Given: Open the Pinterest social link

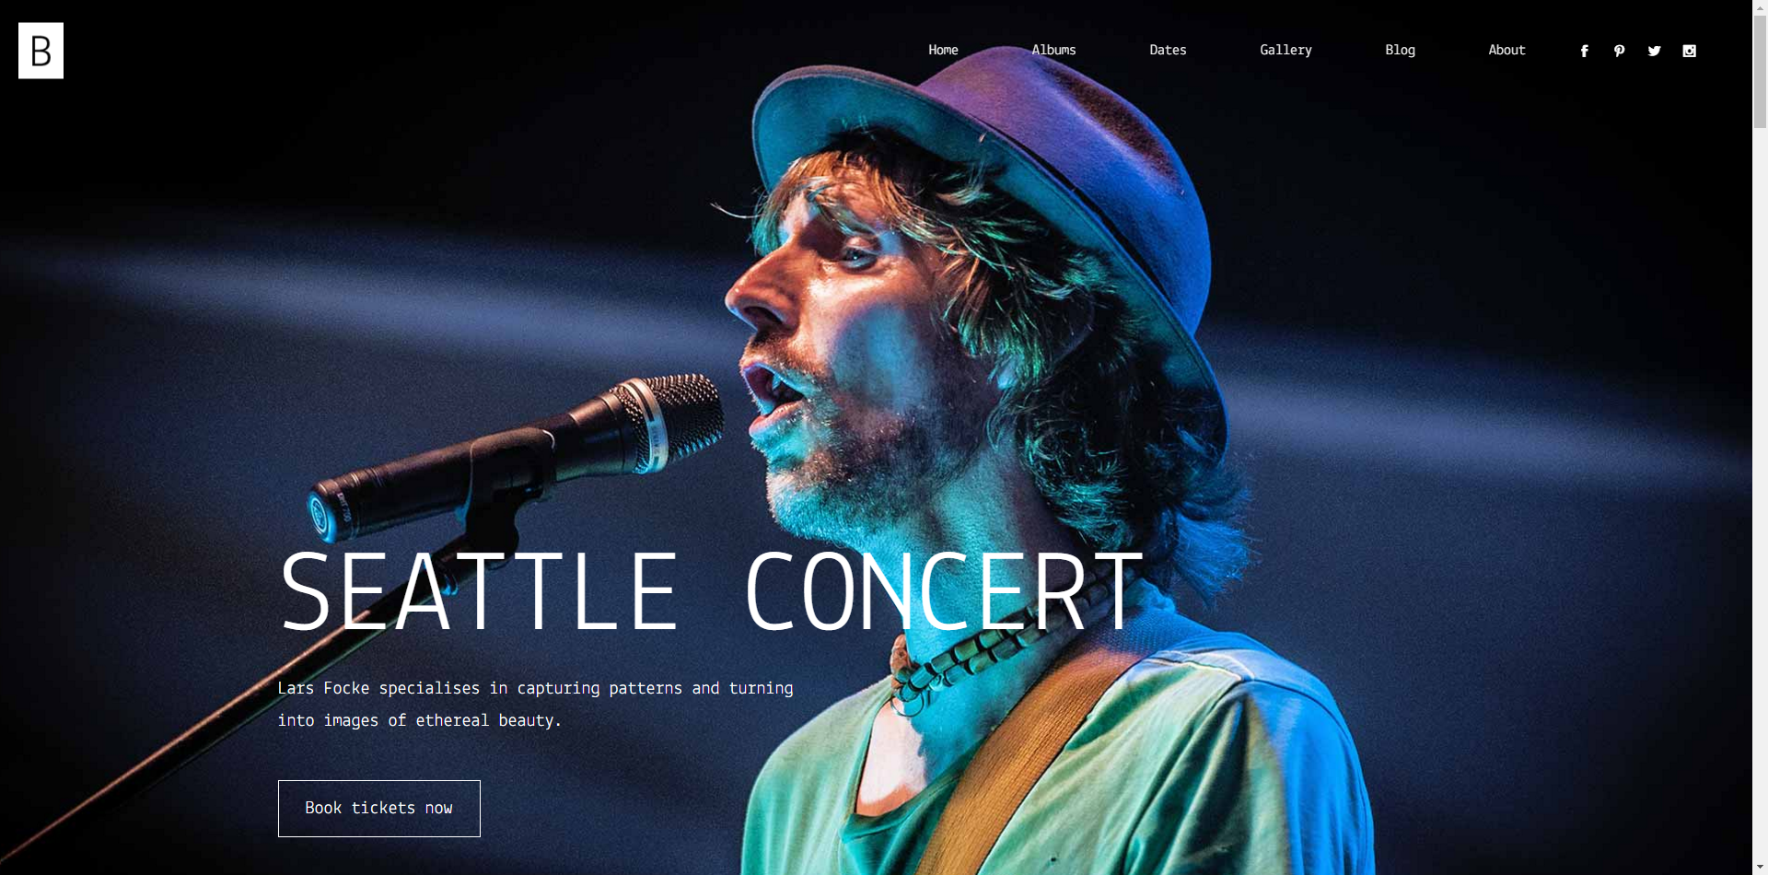Looking at the screenshot, I should pyautogui.click(x=1619, y=51).
